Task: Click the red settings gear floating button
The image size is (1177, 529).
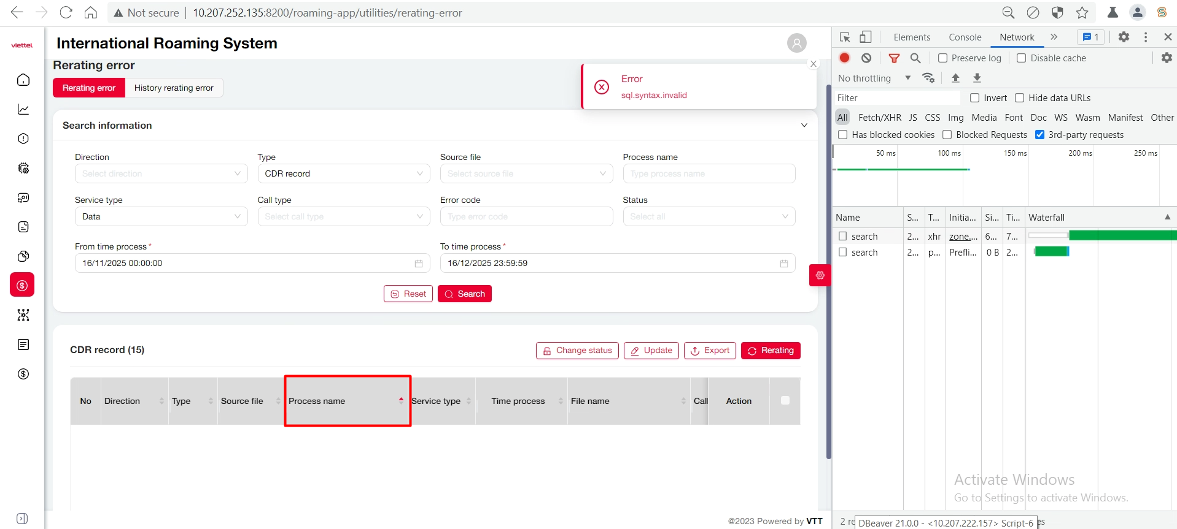Action: pos(820,275)
